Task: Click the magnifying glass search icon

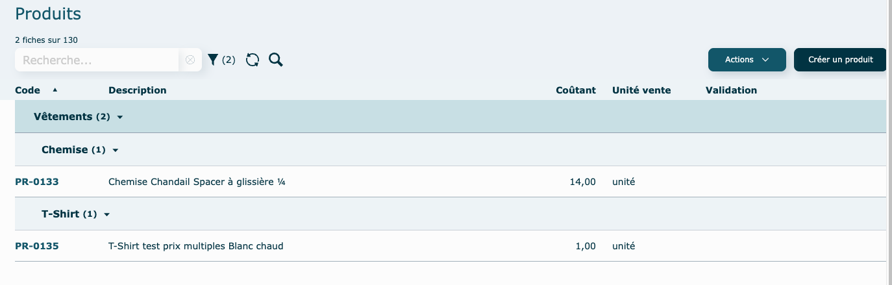Action: pyautogui.click(x=276, y=60)
